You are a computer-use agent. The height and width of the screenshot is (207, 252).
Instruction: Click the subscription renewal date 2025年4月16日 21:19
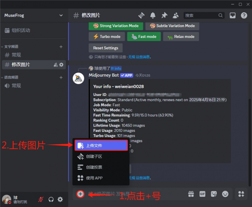[207, 100]
